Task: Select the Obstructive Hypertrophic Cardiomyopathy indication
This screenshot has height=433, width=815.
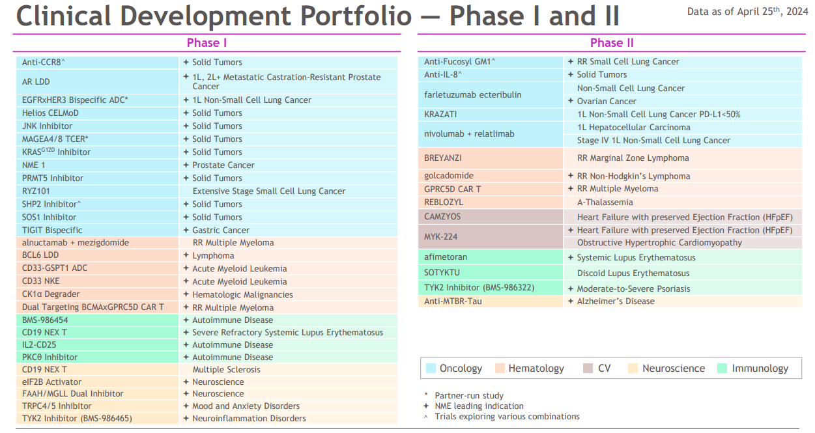Action: 659,243
